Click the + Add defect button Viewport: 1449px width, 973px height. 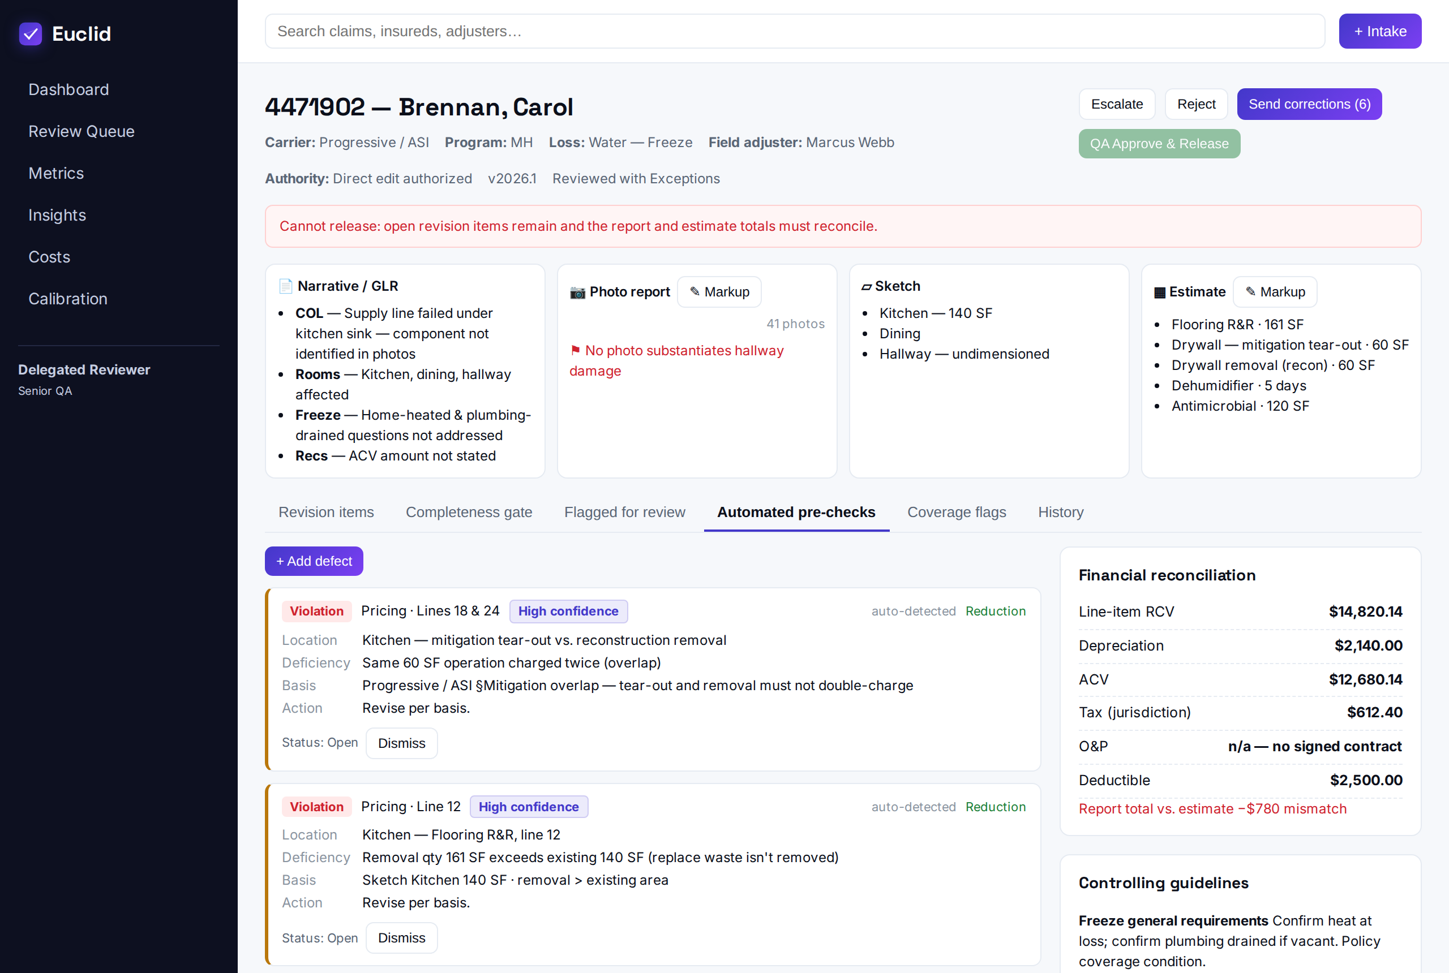[x=314, y=561]
